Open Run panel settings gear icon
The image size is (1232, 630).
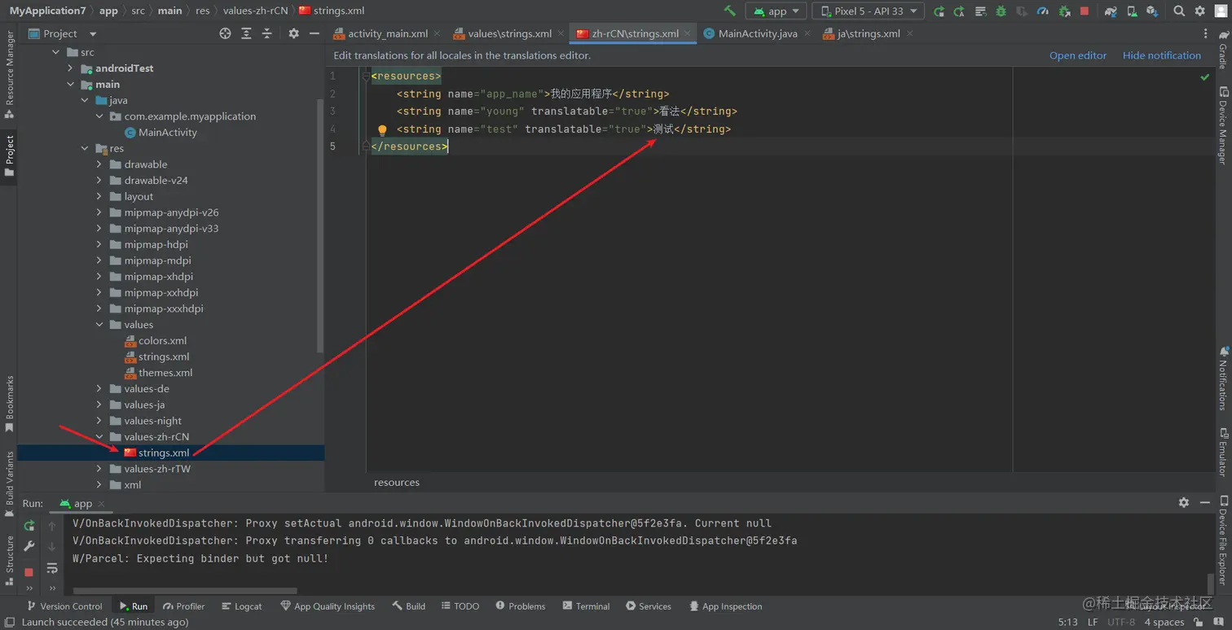click(x=1184, y=503)
